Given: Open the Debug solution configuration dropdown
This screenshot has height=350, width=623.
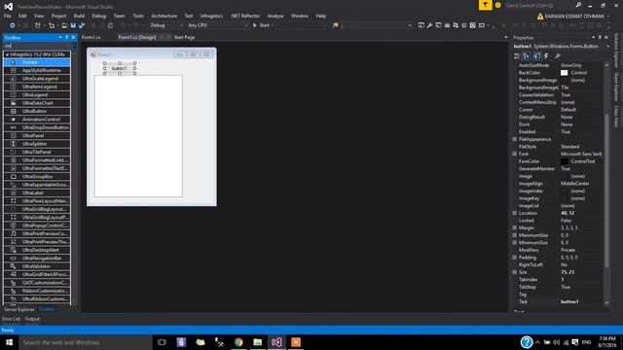Looking at the screenshot, I should point(166,25).
